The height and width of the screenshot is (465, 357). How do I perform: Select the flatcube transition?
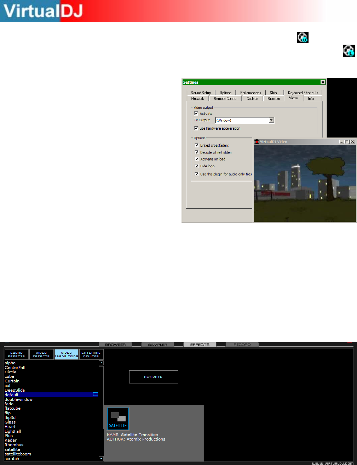tap(13, 408)
